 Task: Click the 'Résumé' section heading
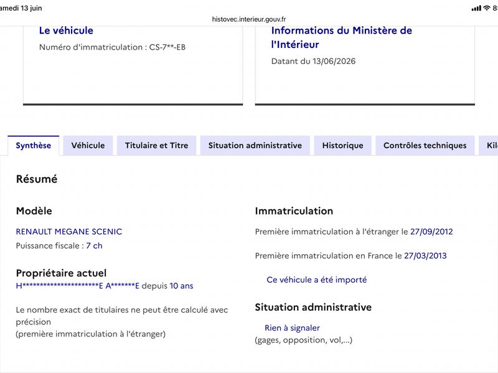pos(37,179)
